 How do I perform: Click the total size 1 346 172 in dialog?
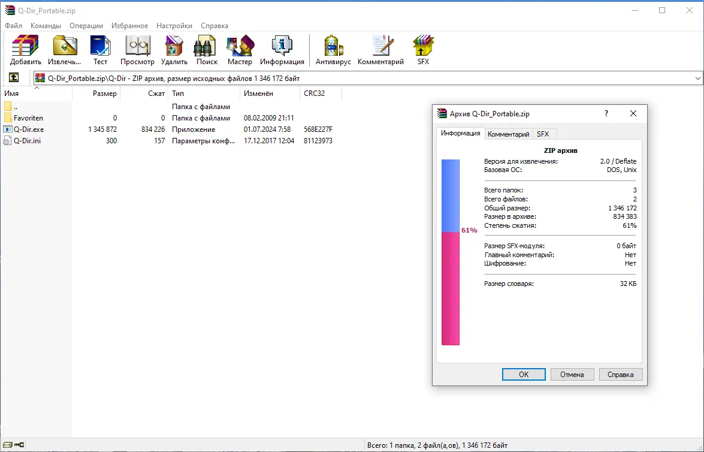click(623, 208)
